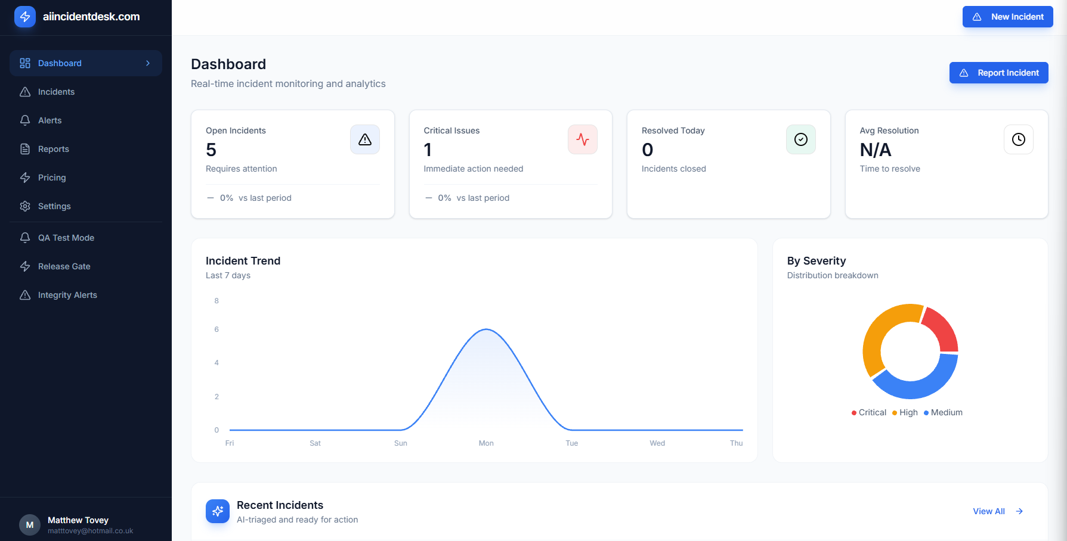Click the Settings gear icon in sidebar
This screenshot has height=541, width=1067.
point(25,206)
